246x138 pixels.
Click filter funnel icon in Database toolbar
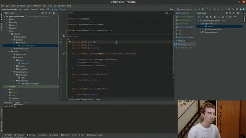(235, 17)
